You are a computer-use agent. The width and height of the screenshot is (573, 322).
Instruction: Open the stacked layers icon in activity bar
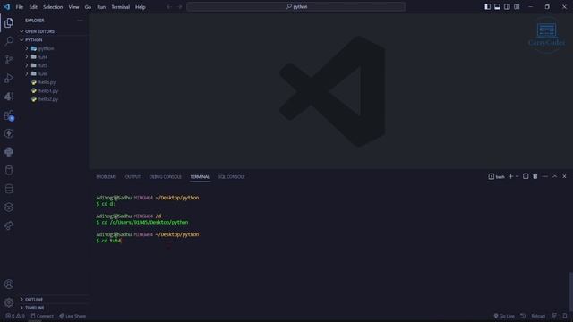point(9,207)
